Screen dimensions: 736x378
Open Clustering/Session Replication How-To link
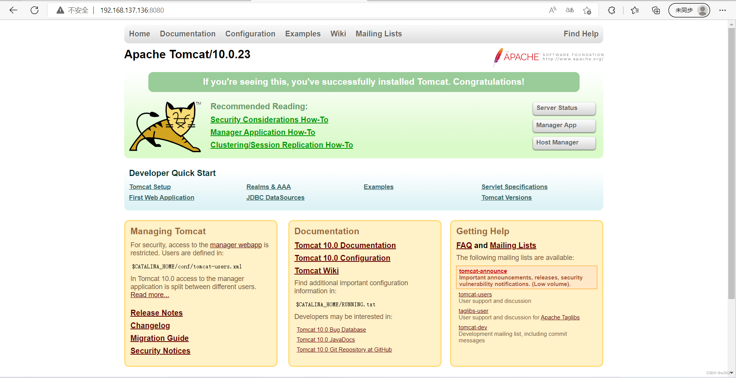[x=282, y=145]
